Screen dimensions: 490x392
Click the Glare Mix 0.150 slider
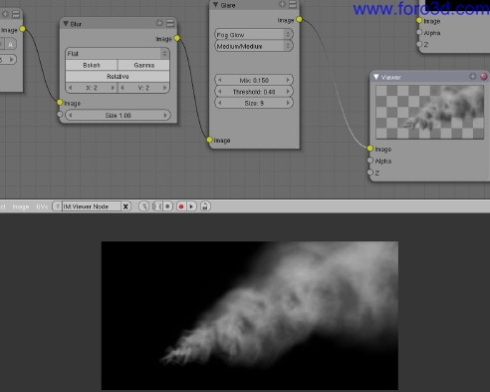254,80
